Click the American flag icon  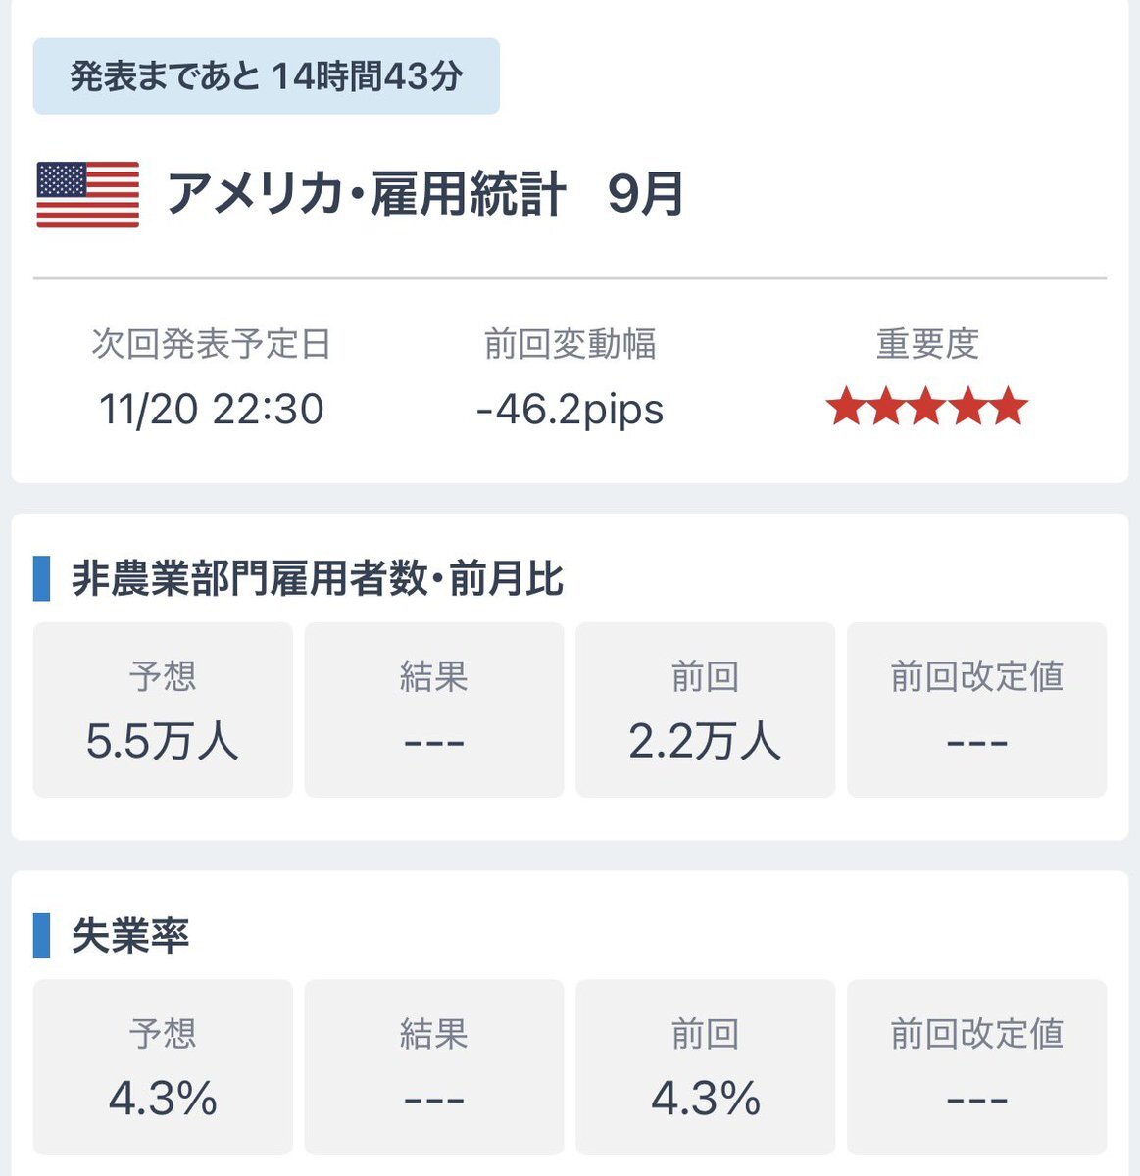(x=88, y=194)
